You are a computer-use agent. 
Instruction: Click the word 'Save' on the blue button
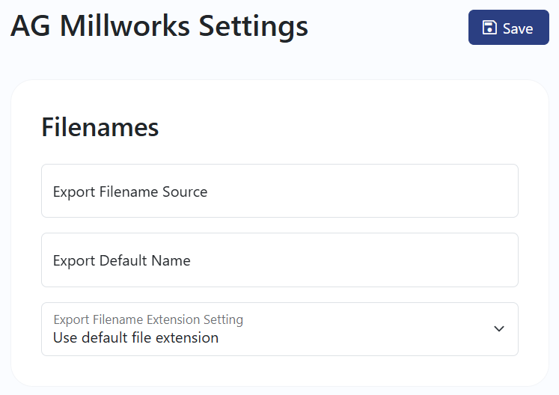click(x=518, y=28)
